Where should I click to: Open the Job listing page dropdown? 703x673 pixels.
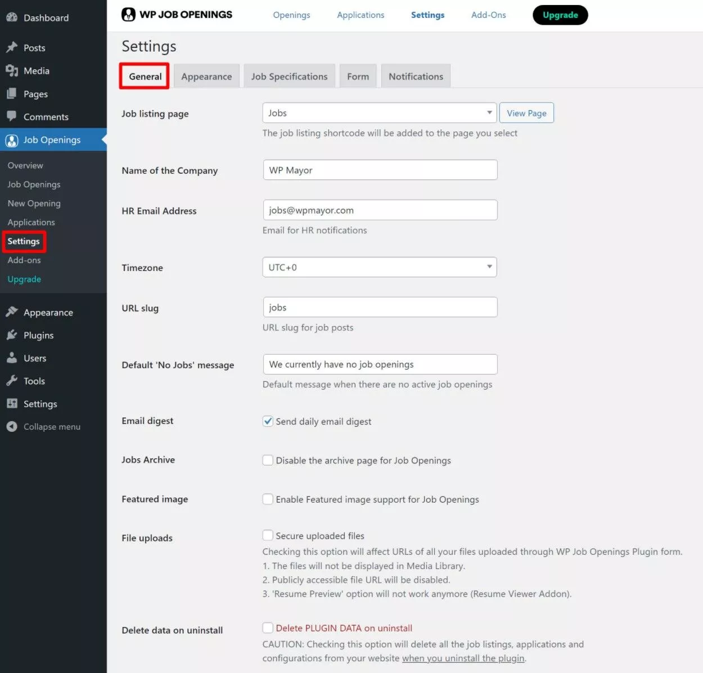coord(380,113)
